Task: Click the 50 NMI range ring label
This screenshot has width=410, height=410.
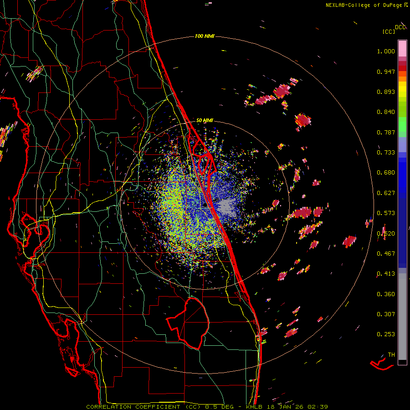Action: click(x=205, y=120)
